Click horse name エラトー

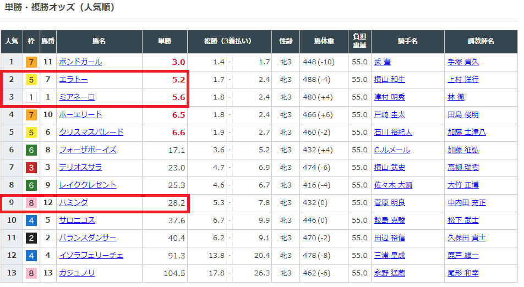click(73, 80)
